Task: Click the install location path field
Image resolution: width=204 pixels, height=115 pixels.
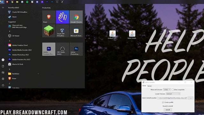Action: pyautogui.click(x=172, y=98)
